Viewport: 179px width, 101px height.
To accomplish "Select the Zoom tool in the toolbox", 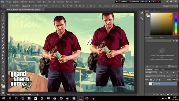I will 3,80.
